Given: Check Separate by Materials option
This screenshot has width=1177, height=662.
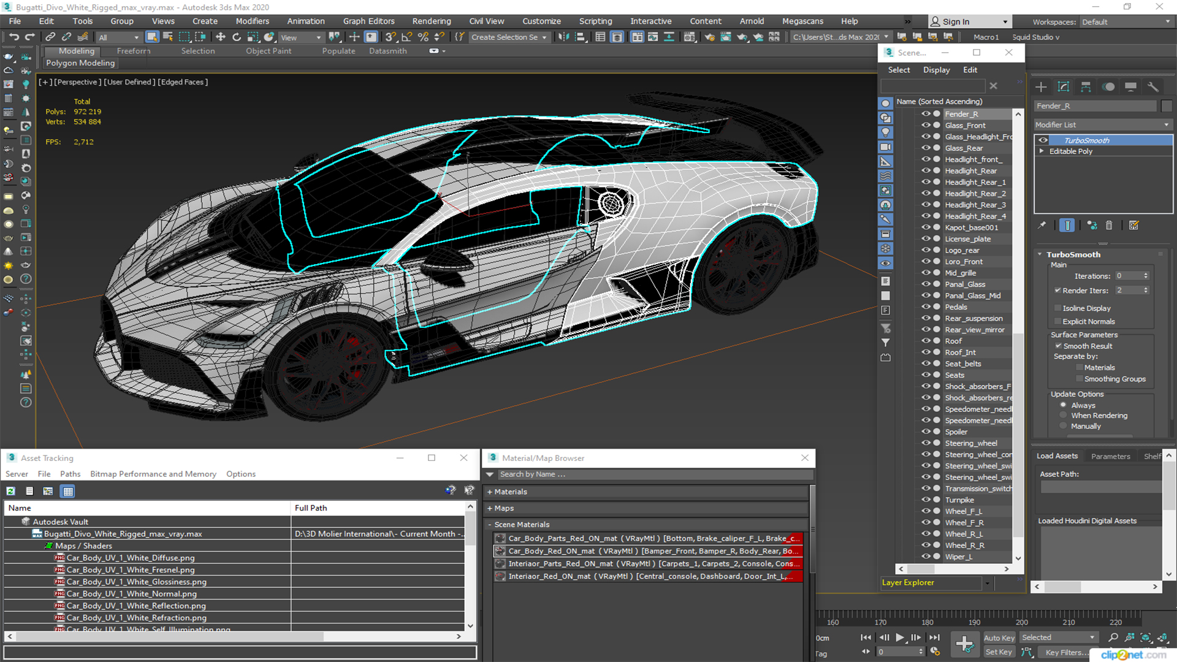Looking at the screenshot, I should 1080,368.
